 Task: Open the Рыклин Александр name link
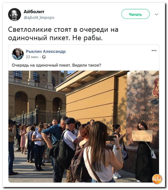click(x=46, y=51)
